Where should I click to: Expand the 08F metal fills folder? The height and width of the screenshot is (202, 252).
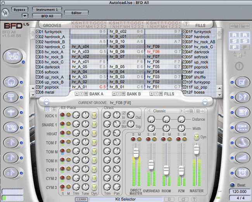185,72
